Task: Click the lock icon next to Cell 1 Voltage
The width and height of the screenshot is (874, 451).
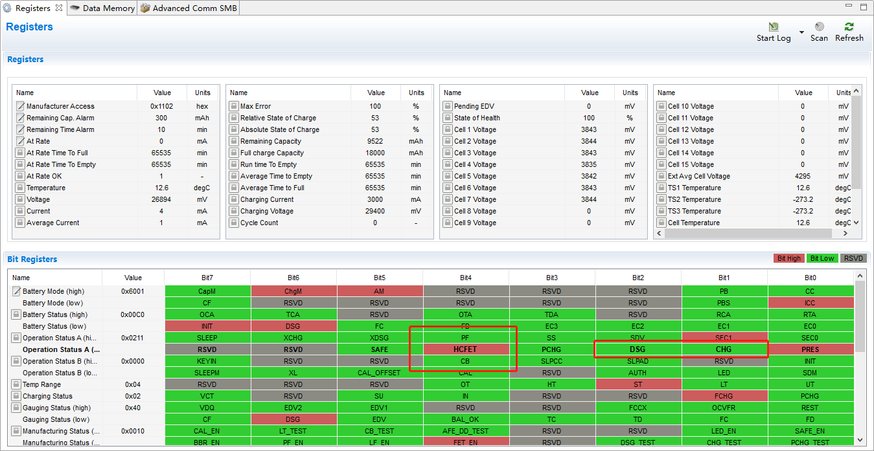Action: point(448,129)
